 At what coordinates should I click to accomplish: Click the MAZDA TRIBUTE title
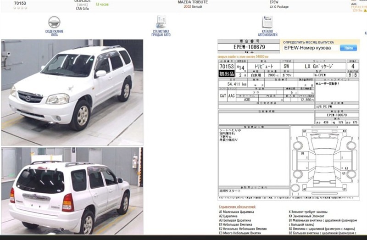193,2
